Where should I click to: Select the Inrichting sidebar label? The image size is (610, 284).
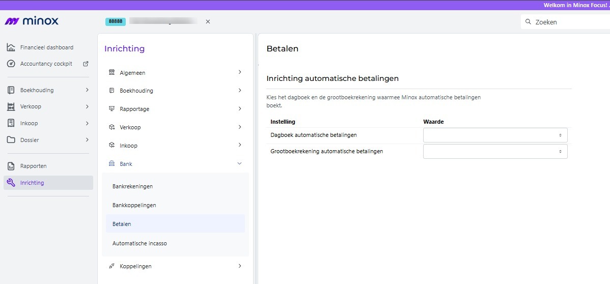[x=32, y=183]
